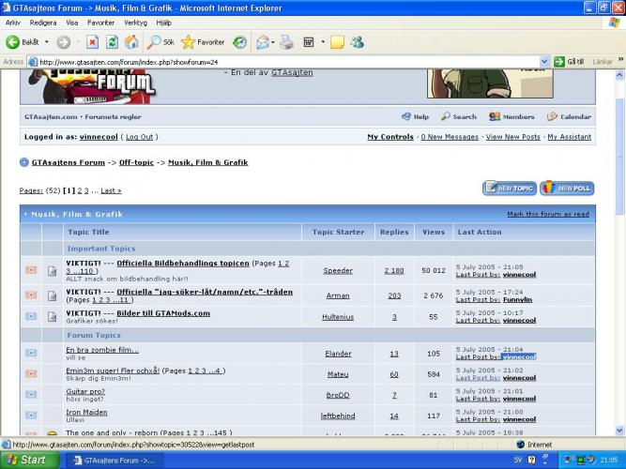Click the NEW POLL button
This screenshot has width=626, height=469.
(x=567, y=188)
